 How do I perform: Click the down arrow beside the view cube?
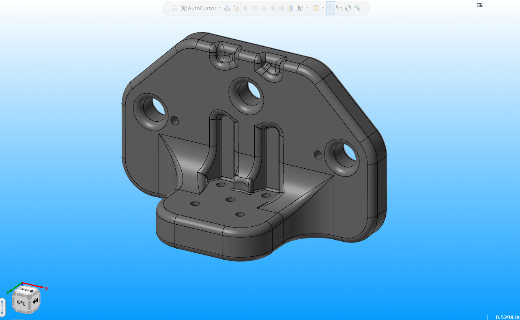[x=2, y=311]
